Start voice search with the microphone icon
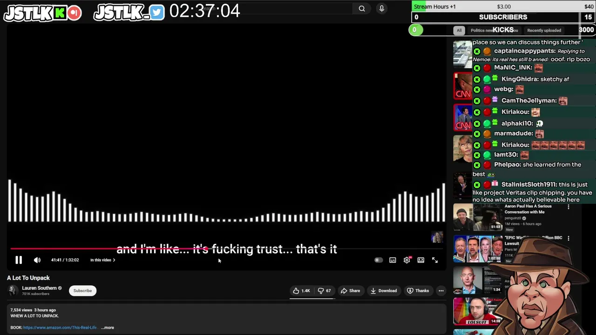Screen dimensions: 596x335 point(382,8)
